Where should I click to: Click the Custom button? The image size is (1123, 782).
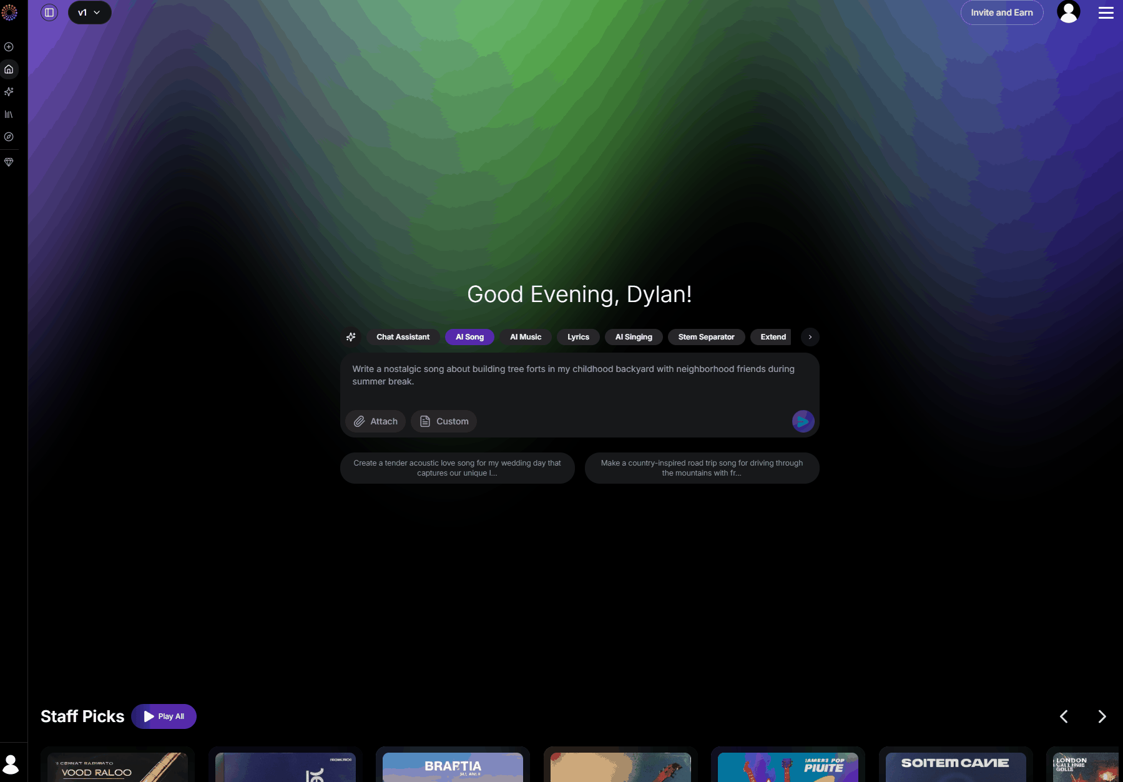tap(443, 421)
